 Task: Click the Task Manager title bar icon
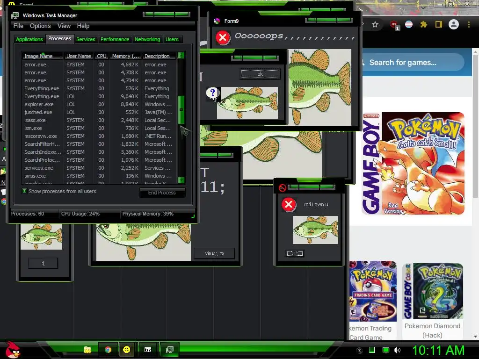[x=15, y=15]
